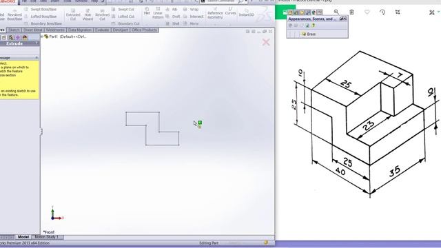Pick the Lofted Cut command

[x=123, y=17]
